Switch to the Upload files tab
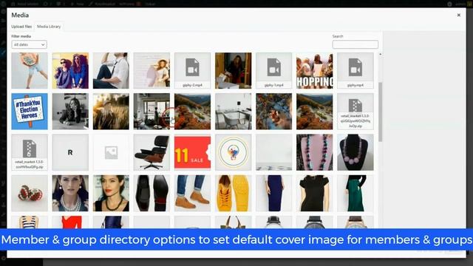The height and width of the screenshot is (266, 473). tap(21, 27)
